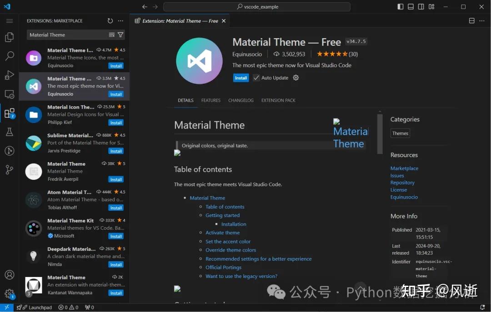Select the Extension: Material Theme — Free editor tab
The image size is (491, 312).
180,21
